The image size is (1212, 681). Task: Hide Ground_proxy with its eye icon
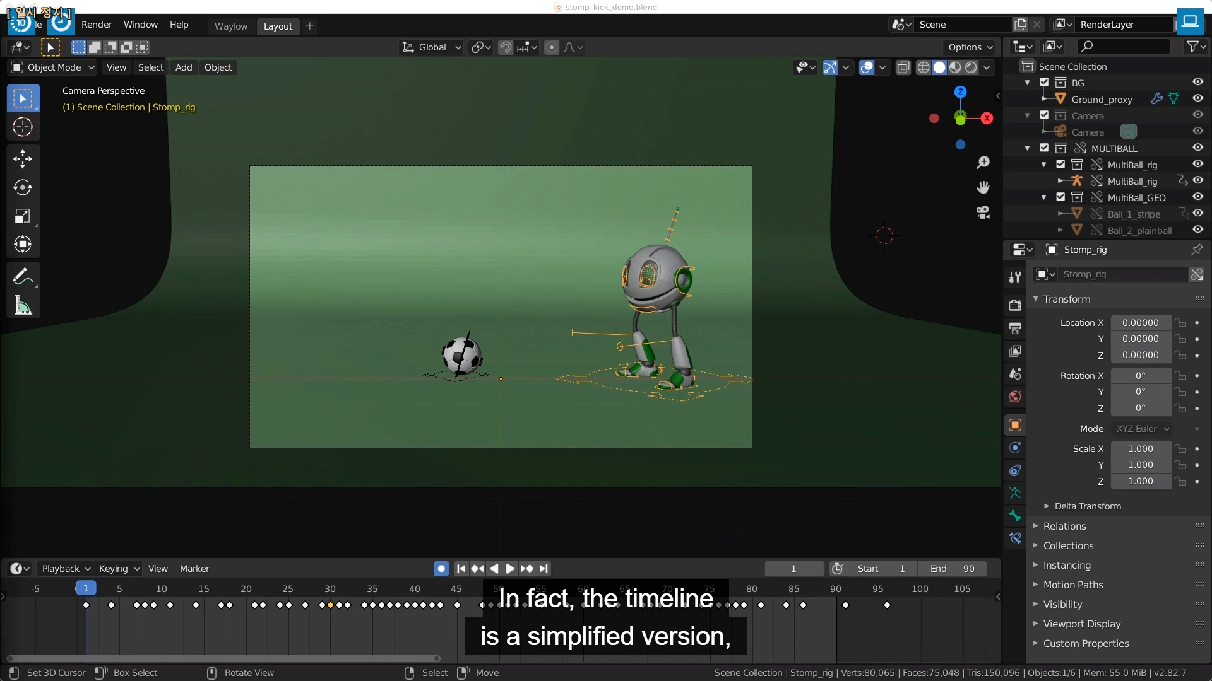(x=1197, y=98)
